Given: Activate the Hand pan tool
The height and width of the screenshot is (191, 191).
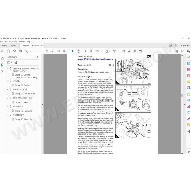Looking at the screenshot, I should tap(79, 51).
